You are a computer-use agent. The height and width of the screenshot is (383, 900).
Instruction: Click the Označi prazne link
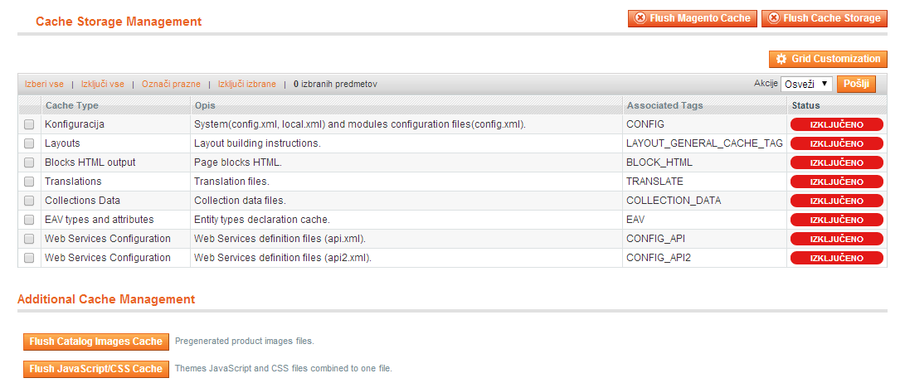171,84
